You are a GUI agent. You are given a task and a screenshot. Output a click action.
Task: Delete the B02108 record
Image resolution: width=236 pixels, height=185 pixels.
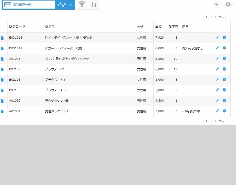point(224,79)
